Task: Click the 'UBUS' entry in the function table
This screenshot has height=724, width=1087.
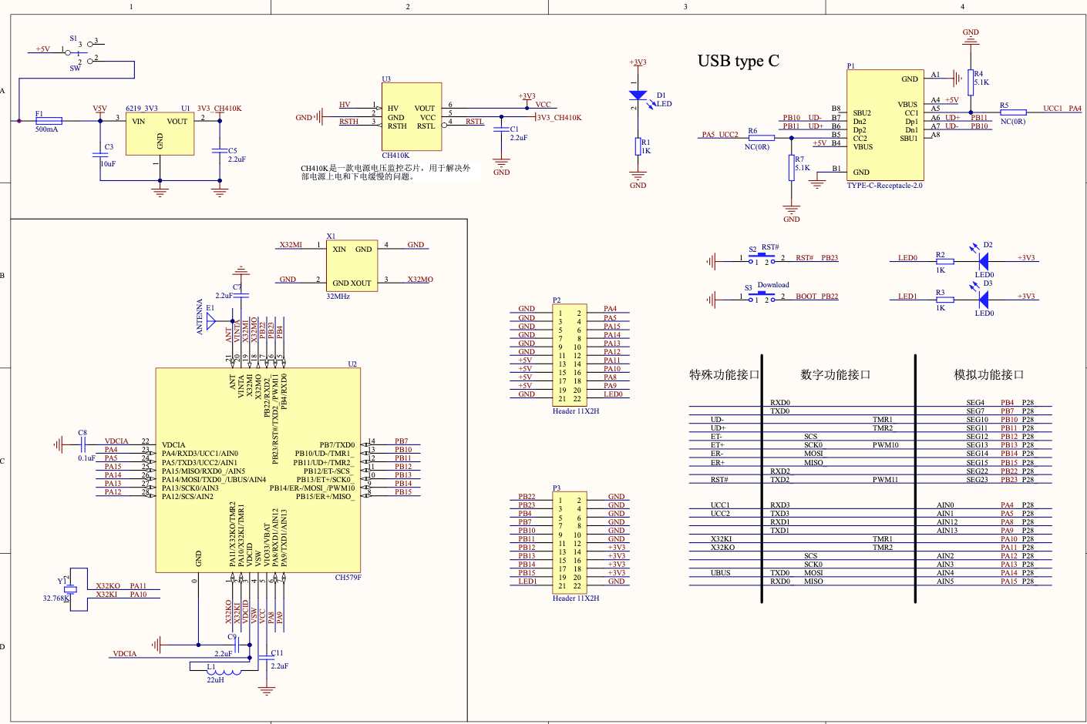Action: point(720,573)
